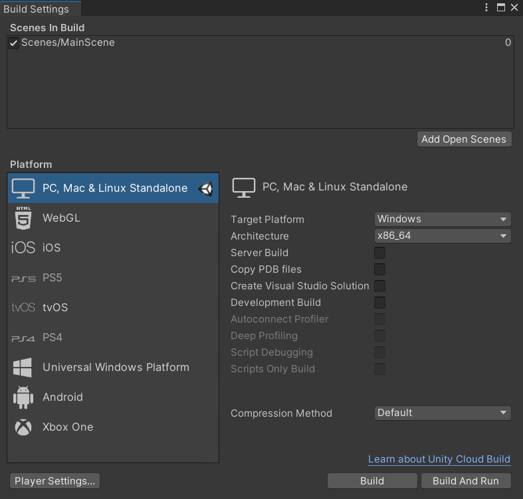Image resolution: width=523 pixels, height=499 pixels.
Task: Click the monitor icon in the settings header
Action: coord(244,188)
